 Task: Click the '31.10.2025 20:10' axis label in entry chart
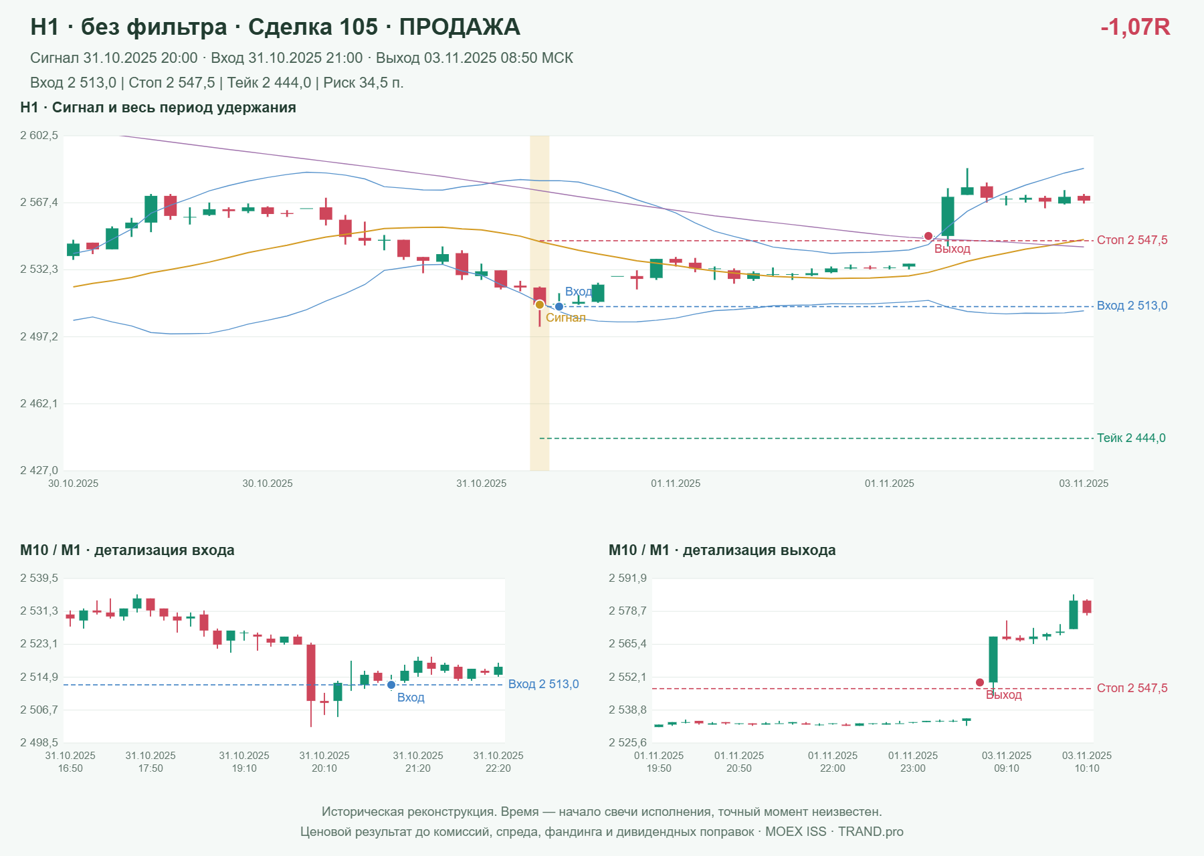coord(324,762)
